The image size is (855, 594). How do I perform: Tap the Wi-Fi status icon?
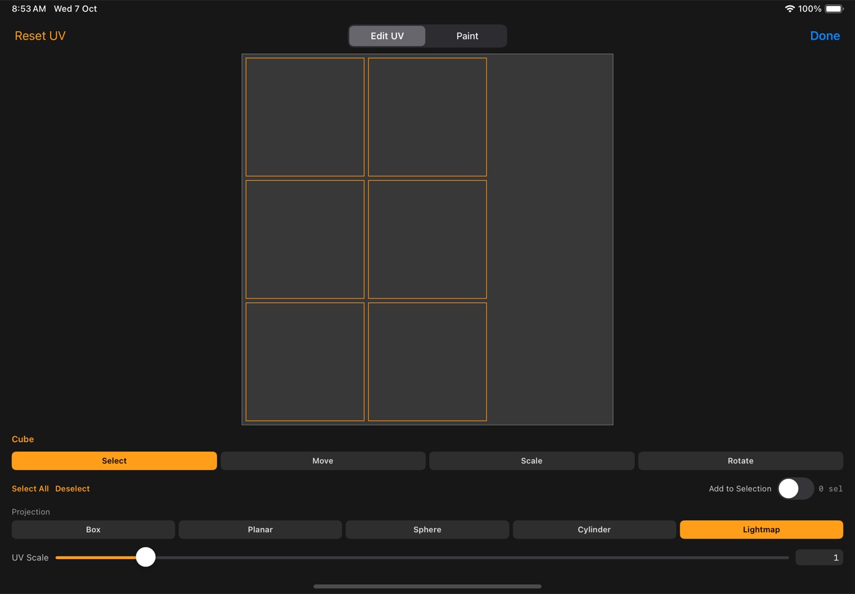(790, 9)
